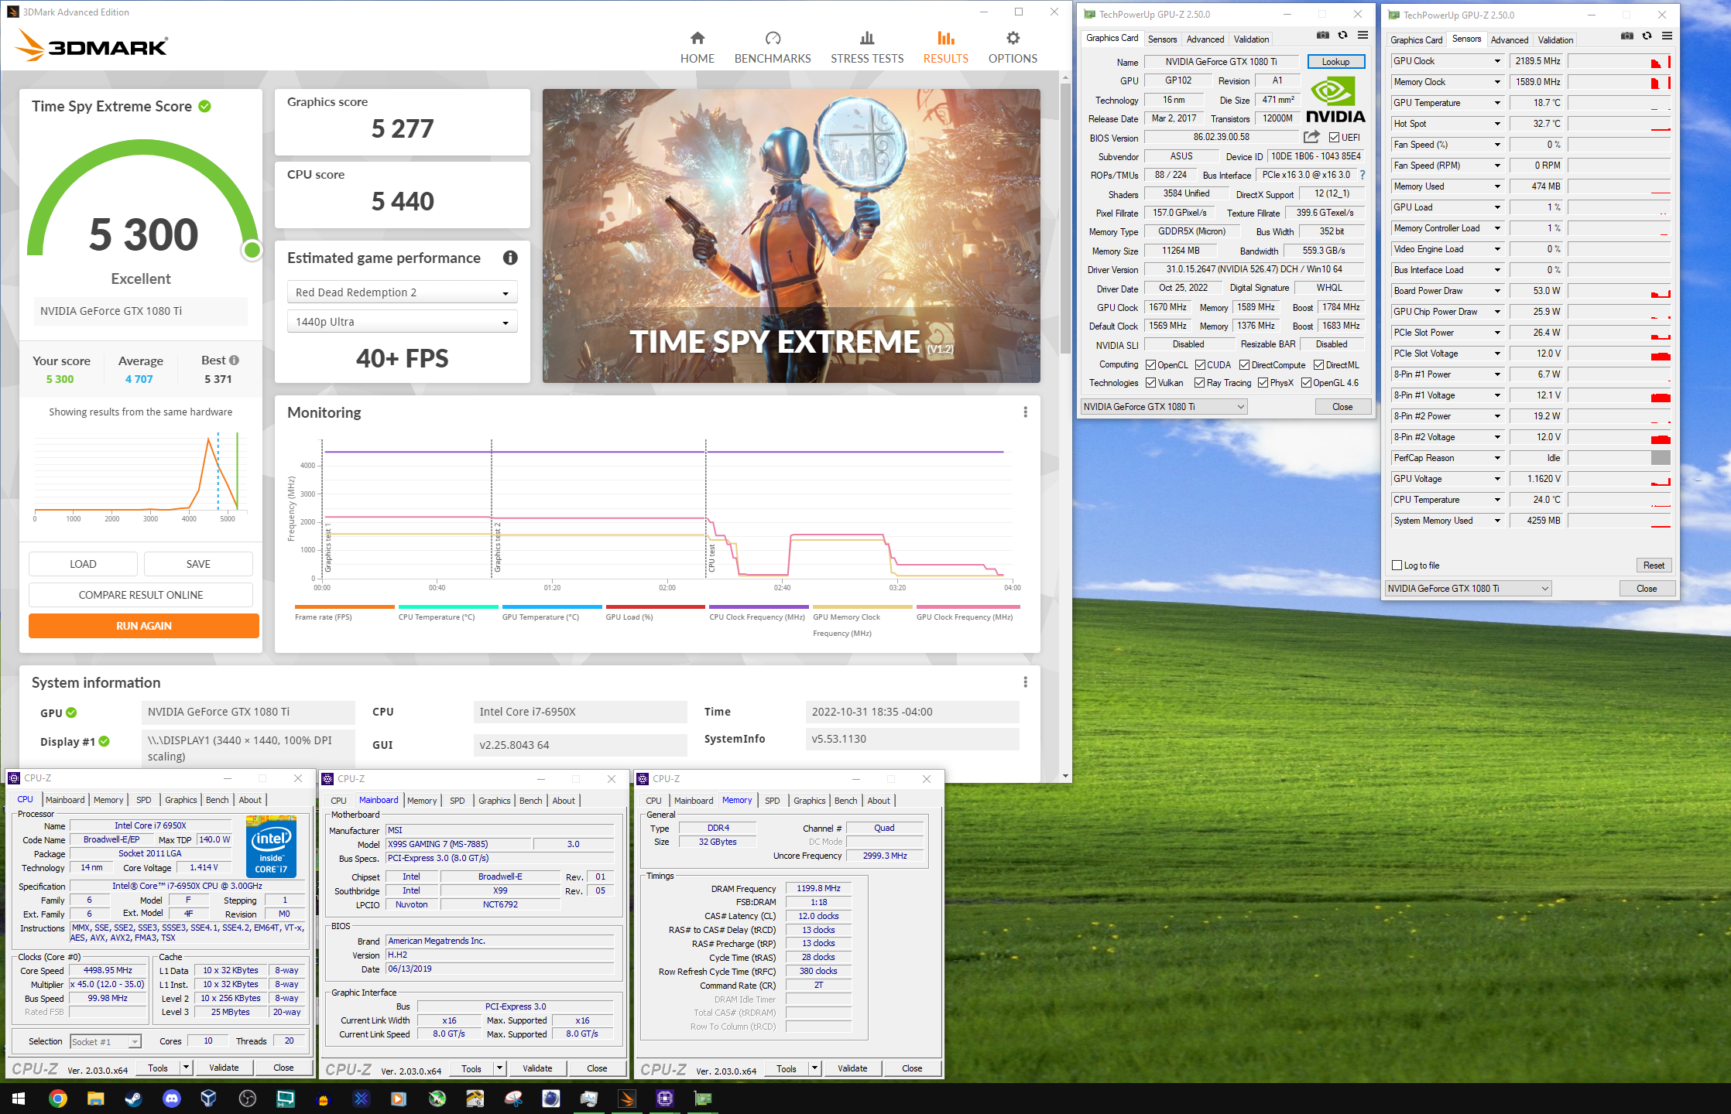Screen dimensions: 1731x1114
Task: Toggle DirectML checkbox in GPU-Z
Action: click(x=1318, y=365)
